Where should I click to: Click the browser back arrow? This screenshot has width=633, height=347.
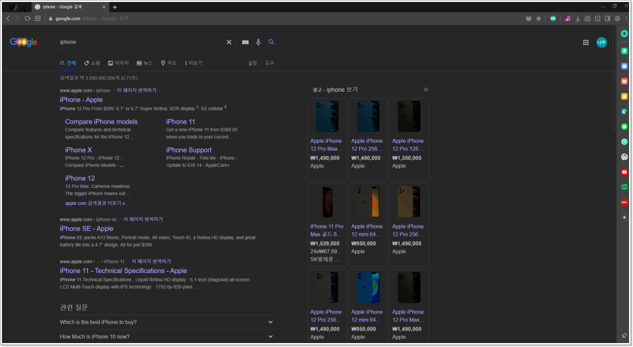tap(8, 18)
